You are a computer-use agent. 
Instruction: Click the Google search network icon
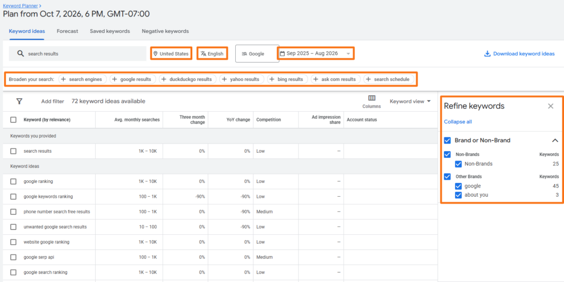244,54
